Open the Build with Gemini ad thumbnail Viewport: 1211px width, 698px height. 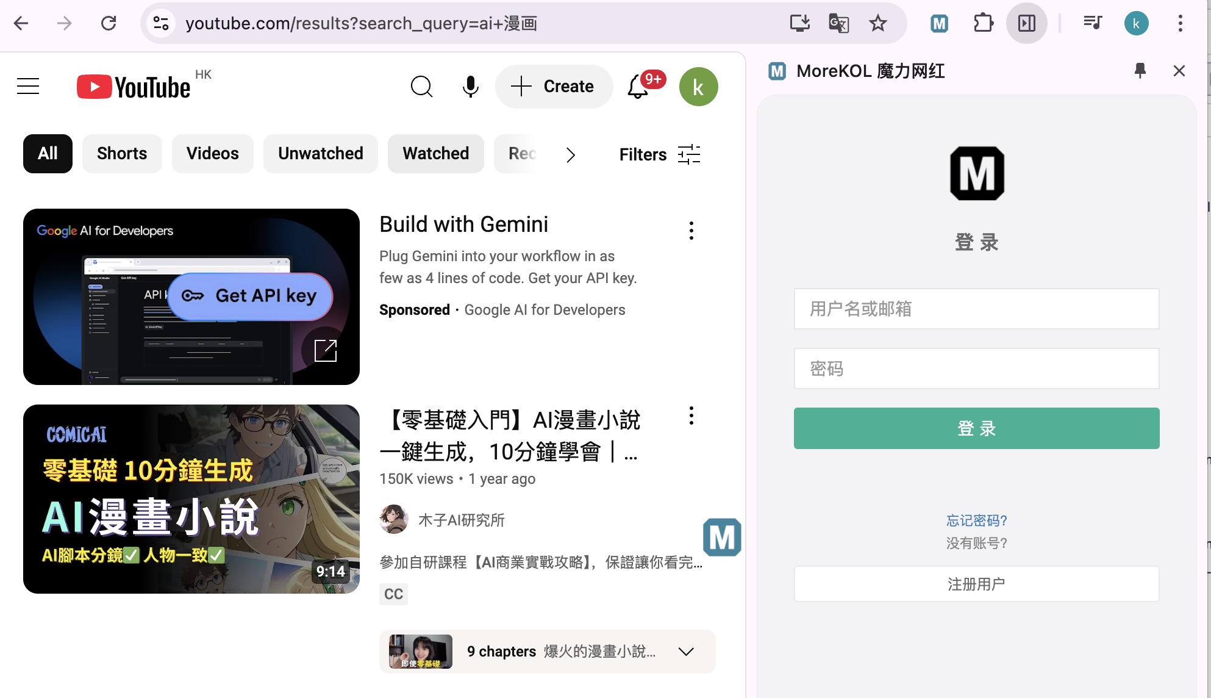191,297
